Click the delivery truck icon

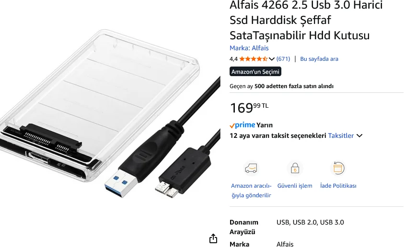251,168
